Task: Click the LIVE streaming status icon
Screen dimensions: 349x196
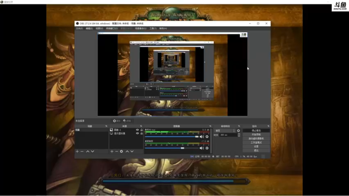Action: point(192,156)
